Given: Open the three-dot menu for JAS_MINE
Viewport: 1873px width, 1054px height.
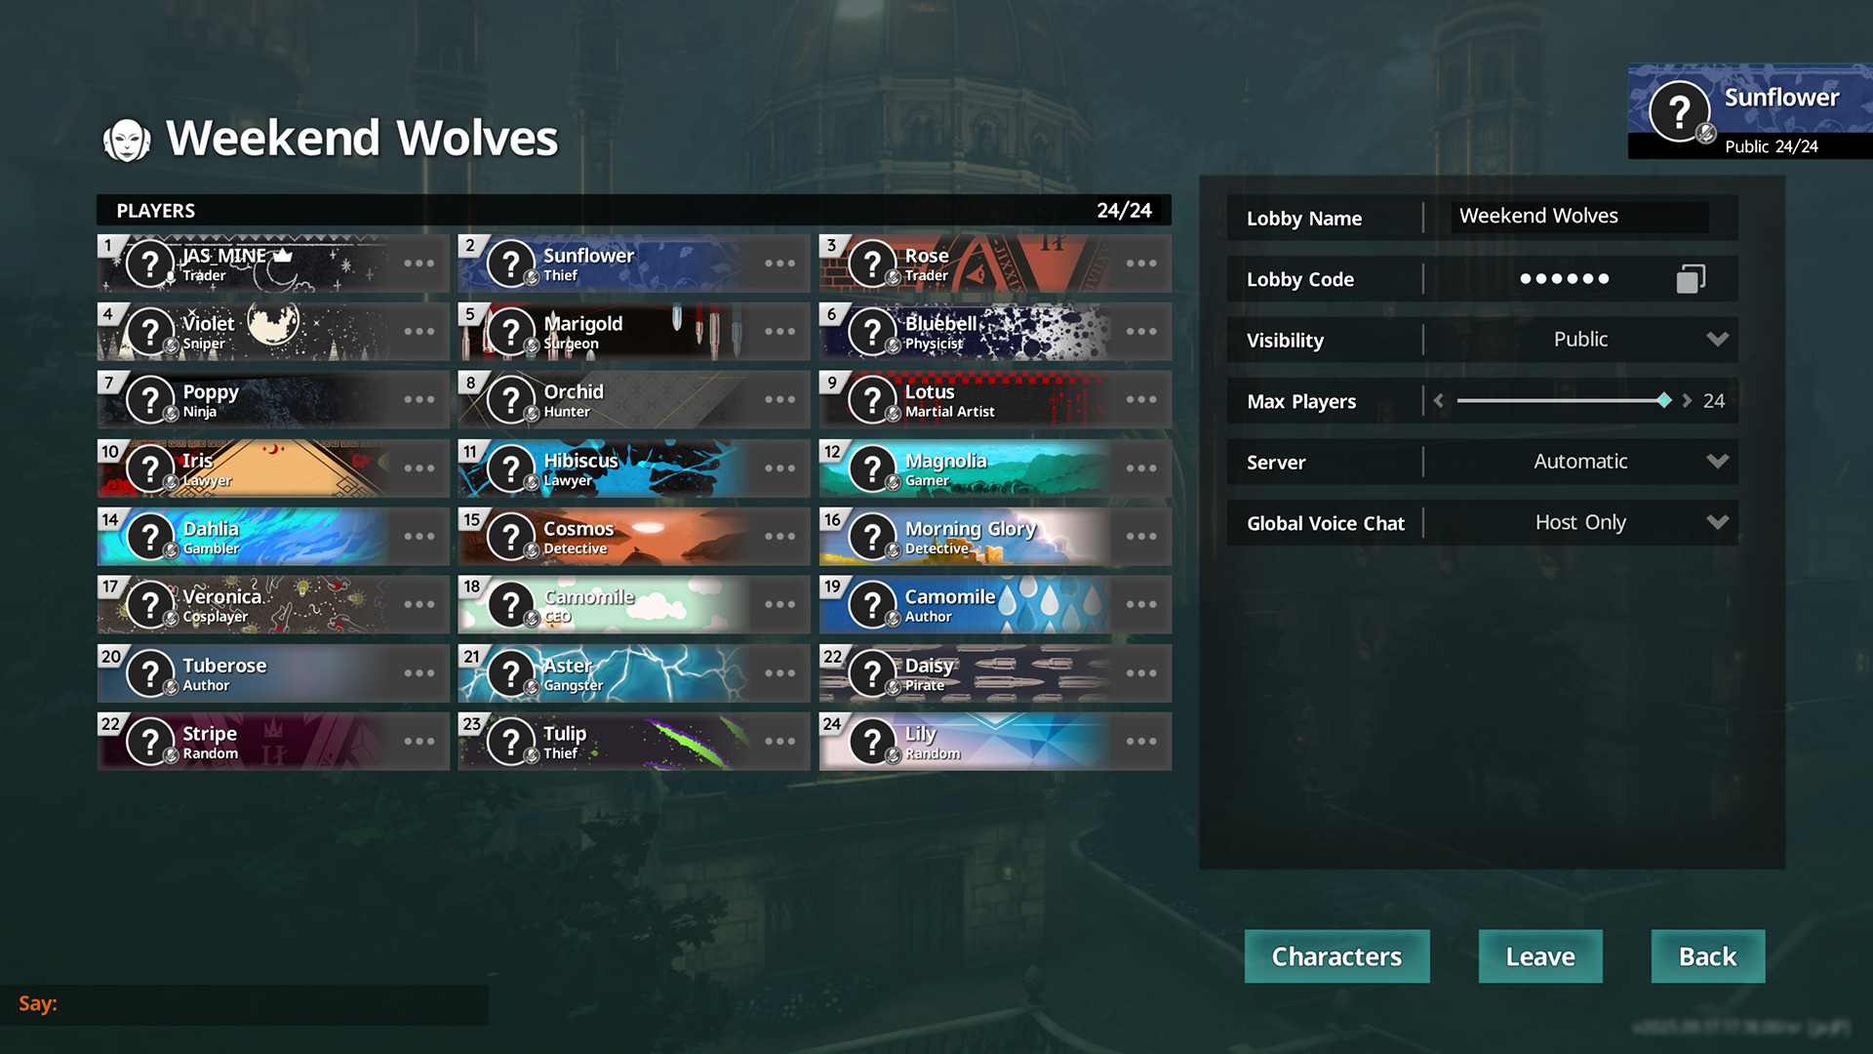Looking at the screenshot, I should click(x=419, y=263).
